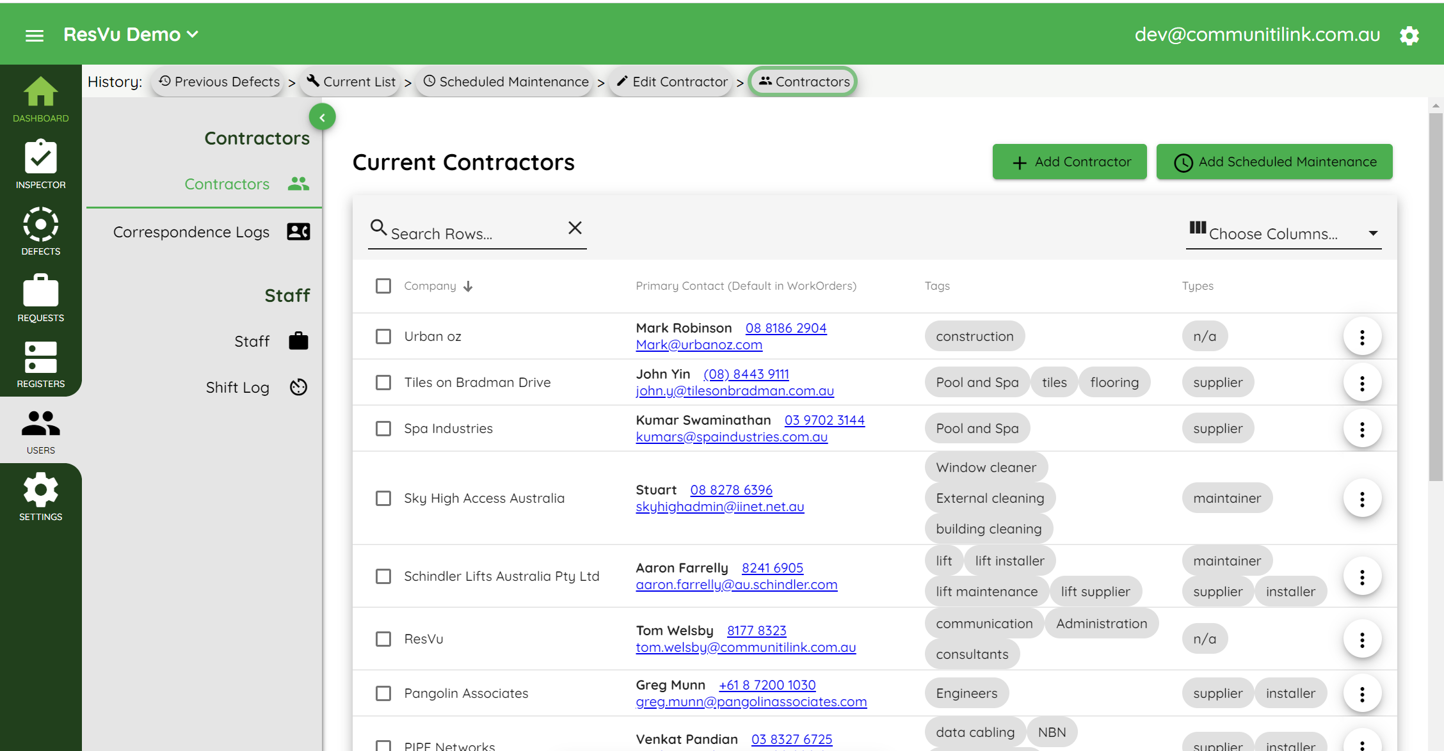Click the Add Contractor button

click(x=1070, y=162)
